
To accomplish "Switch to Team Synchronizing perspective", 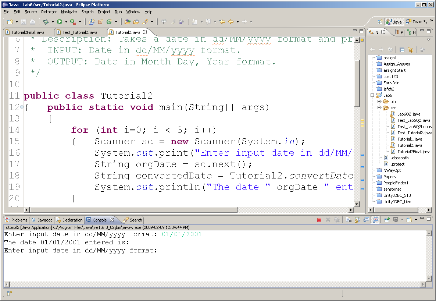I will click(417, 22).
